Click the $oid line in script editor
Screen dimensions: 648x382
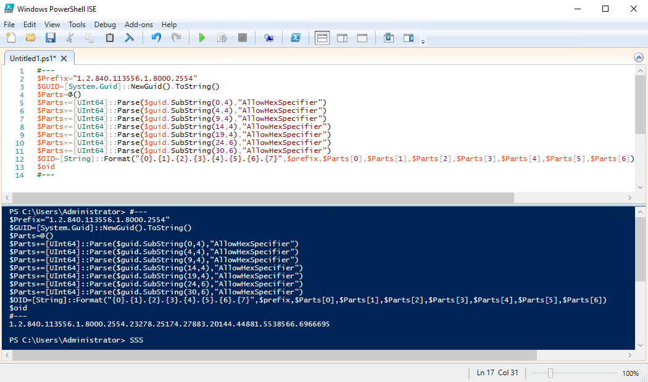(46, 167)
